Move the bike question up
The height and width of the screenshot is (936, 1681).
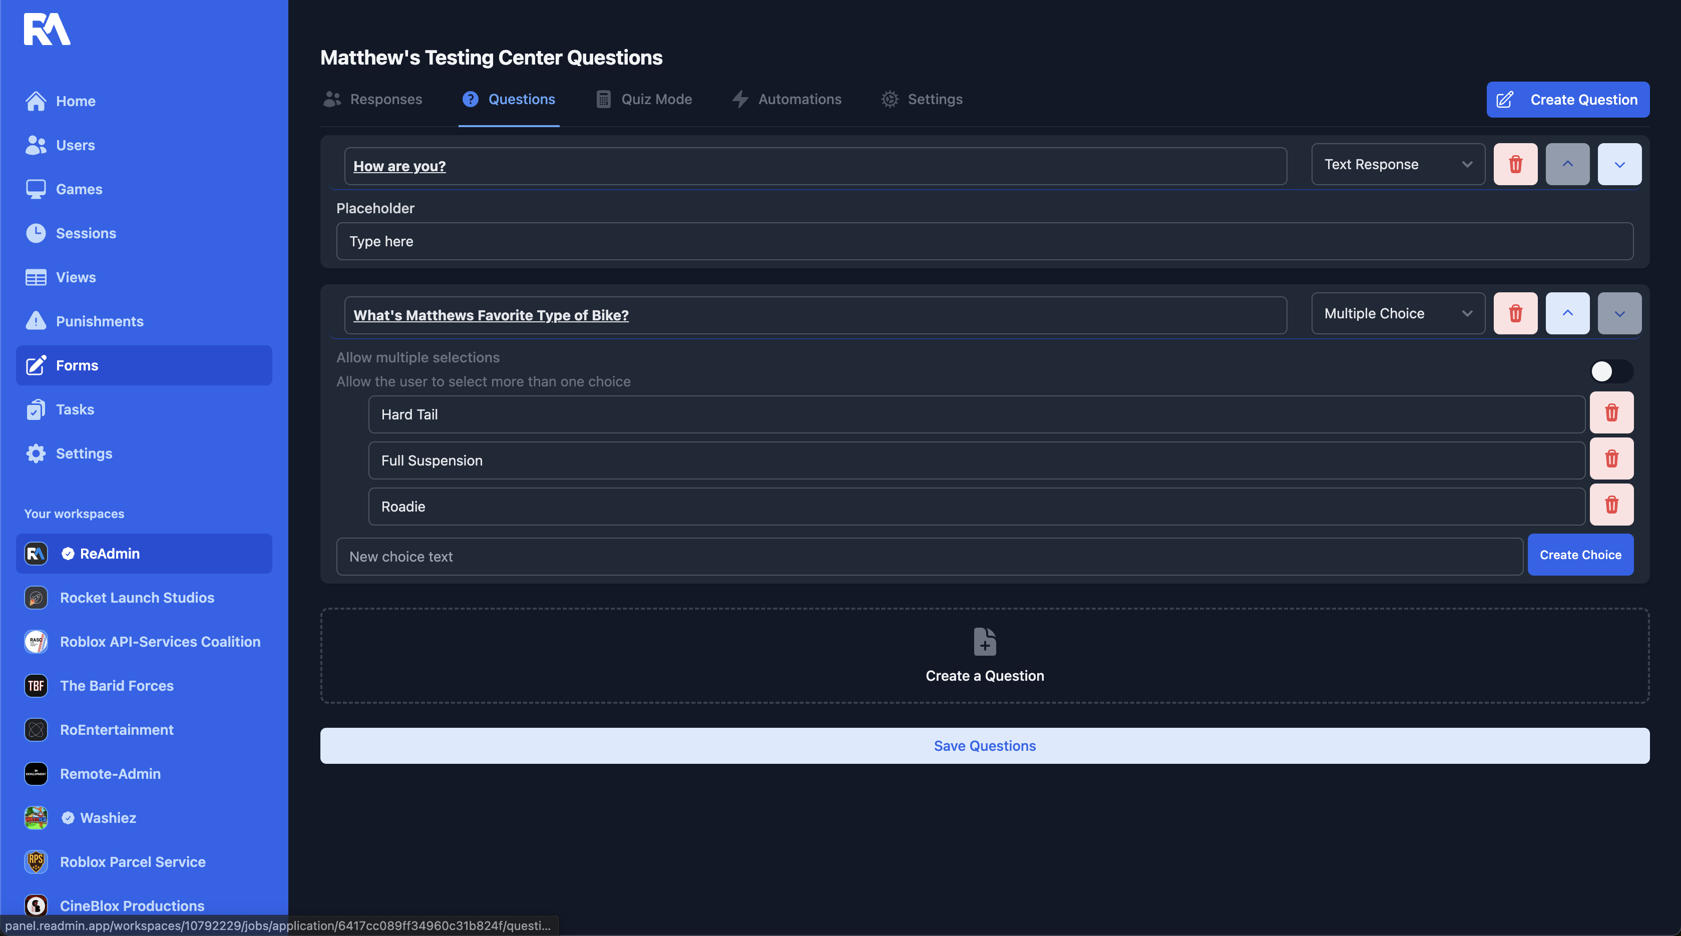[1567, 314]
